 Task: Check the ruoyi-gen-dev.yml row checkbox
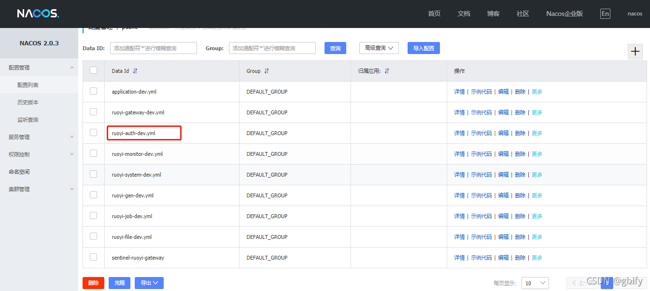point(94,195)
